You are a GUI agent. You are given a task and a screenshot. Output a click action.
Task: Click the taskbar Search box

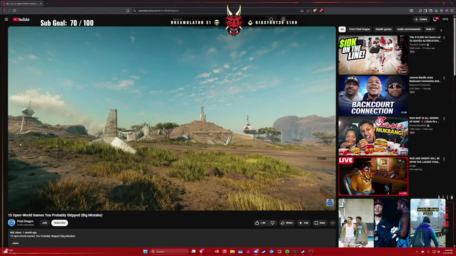click(169, 252)
